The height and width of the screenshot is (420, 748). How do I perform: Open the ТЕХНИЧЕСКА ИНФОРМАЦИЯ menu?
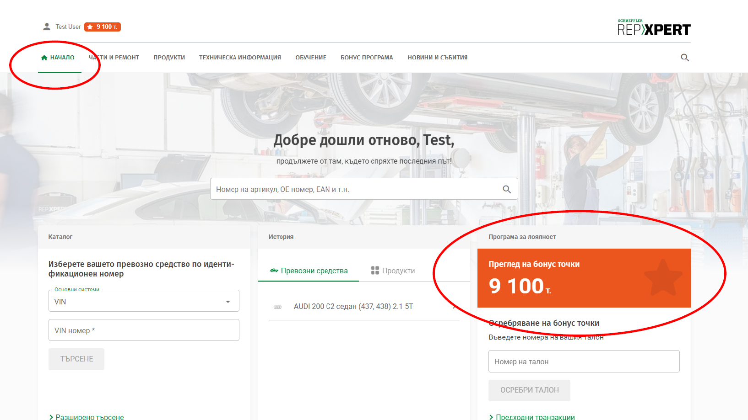coord(240,58)
